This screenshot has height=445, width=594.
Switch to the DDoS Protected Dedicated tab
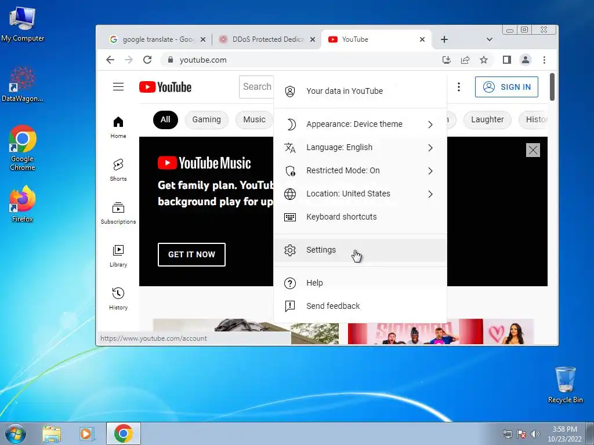[266, 39]
